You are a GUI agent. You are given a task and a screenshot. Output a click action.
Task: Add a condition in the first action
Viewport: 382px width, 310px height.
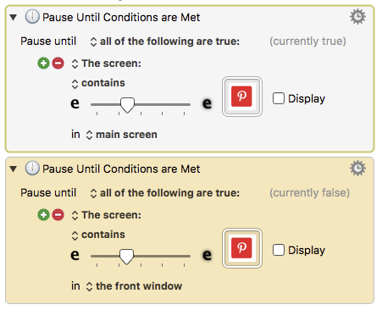pos(43,64)
